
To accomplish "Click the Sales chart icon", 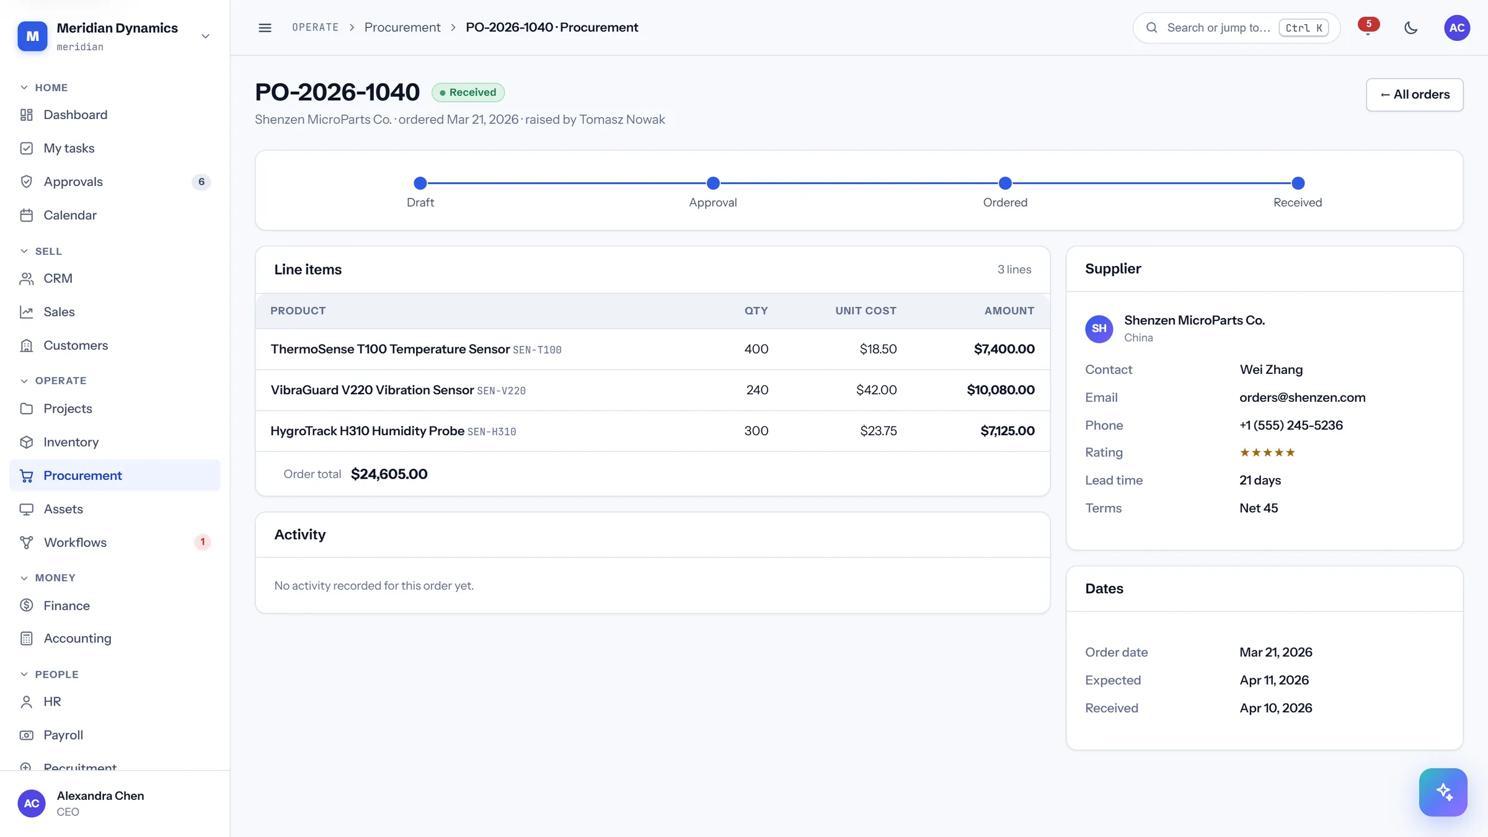I will 26,312.
